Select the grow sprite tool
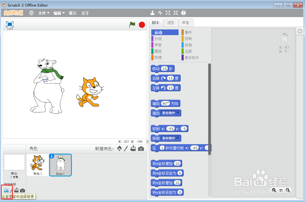 click(168, 13)
